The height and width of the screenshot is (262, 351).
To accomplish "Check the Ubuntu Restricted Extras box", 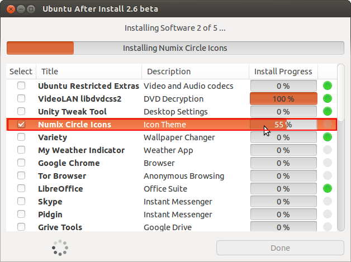I will coord(21,85).
